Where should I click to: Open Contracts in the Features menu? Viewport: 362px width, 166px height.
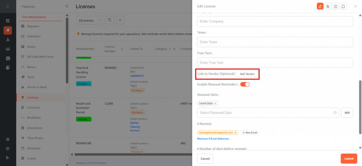[x=33, y=107]
